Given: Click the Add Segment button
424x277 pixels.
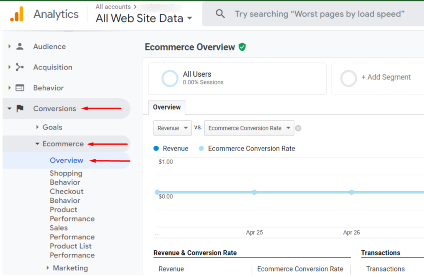Looking at the screenshot, I should pyautogui.click(x=386, y=77).
